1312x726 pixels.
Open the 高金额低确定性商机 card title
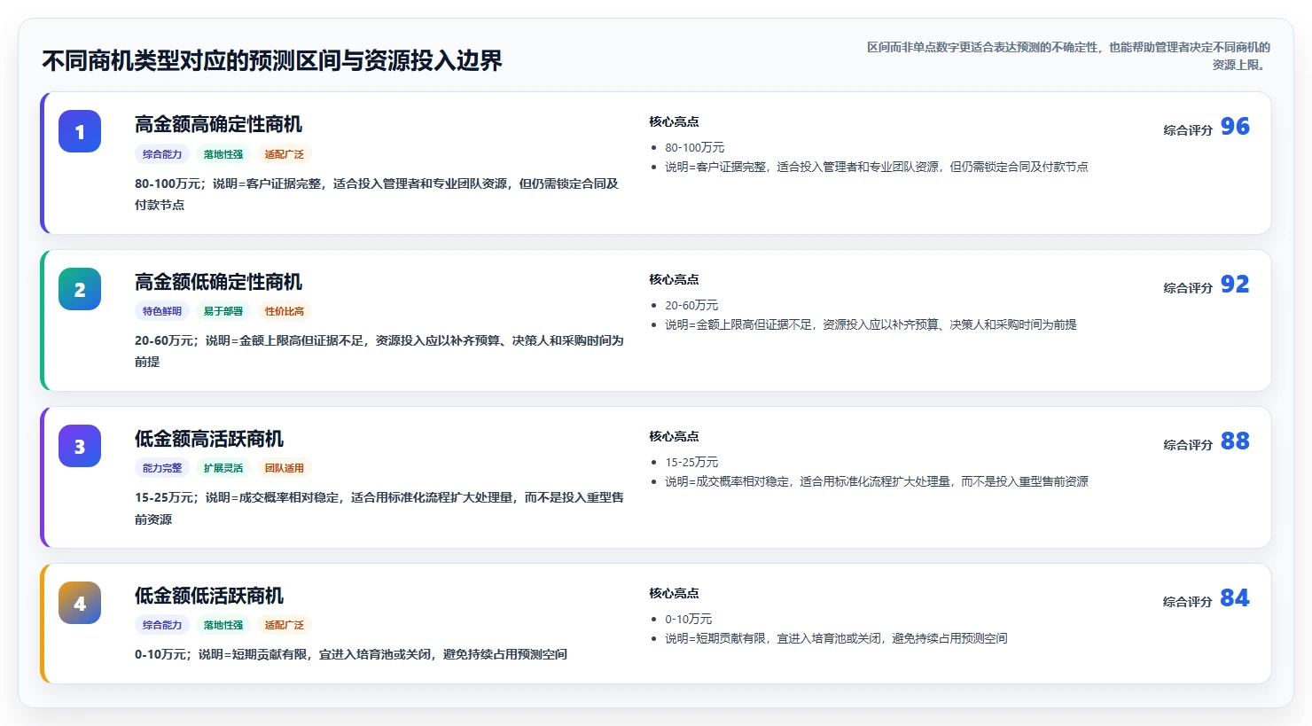218,282
